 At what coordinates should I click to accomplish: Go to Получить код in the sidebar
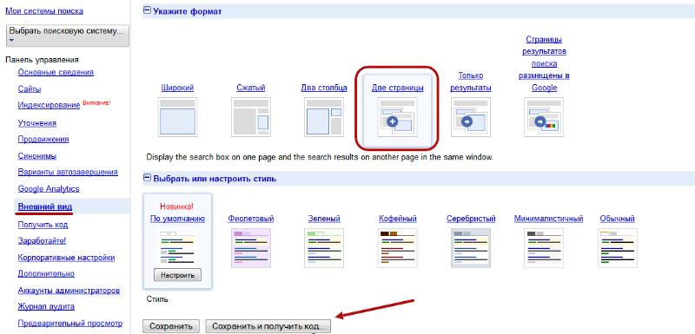(x=43, y=225)
